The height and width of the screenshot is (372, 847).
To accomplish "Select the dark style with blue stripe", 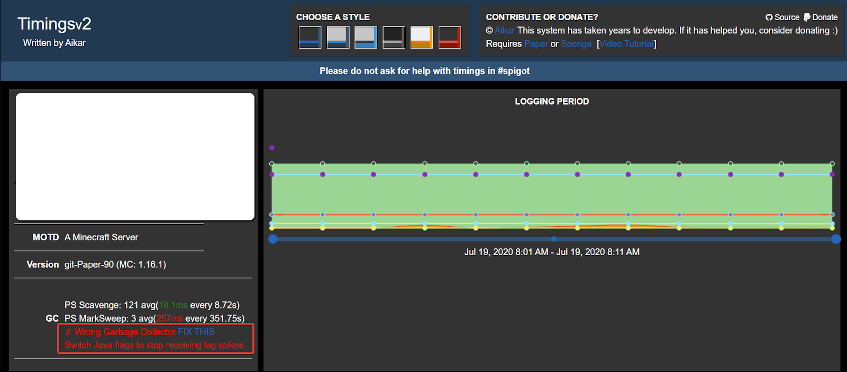I will pos(309,38).
